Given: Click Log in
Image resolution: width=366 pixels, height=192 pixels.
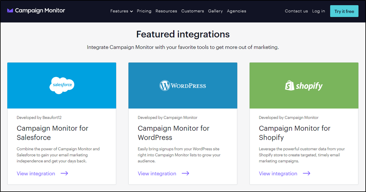Looking at the screenshot, I should [318, 11].
